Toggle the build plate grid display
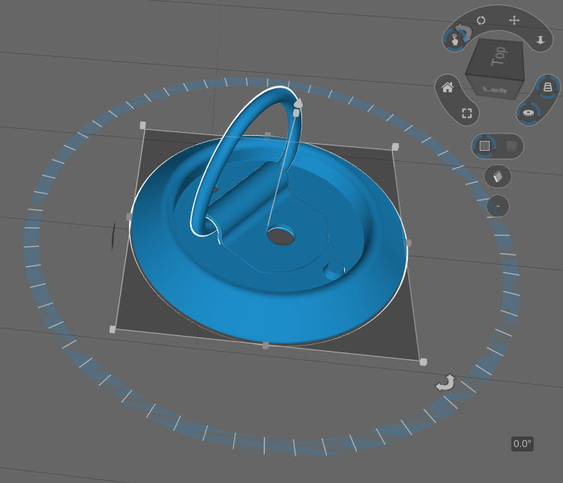Screen dimensions: 563x483 (485, 145)
